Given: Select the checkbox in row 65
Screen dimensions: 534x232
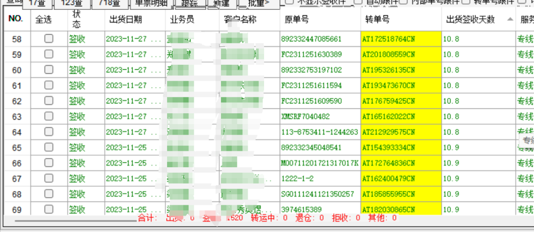Looking at the screenshot, I should tap(49, 147).
